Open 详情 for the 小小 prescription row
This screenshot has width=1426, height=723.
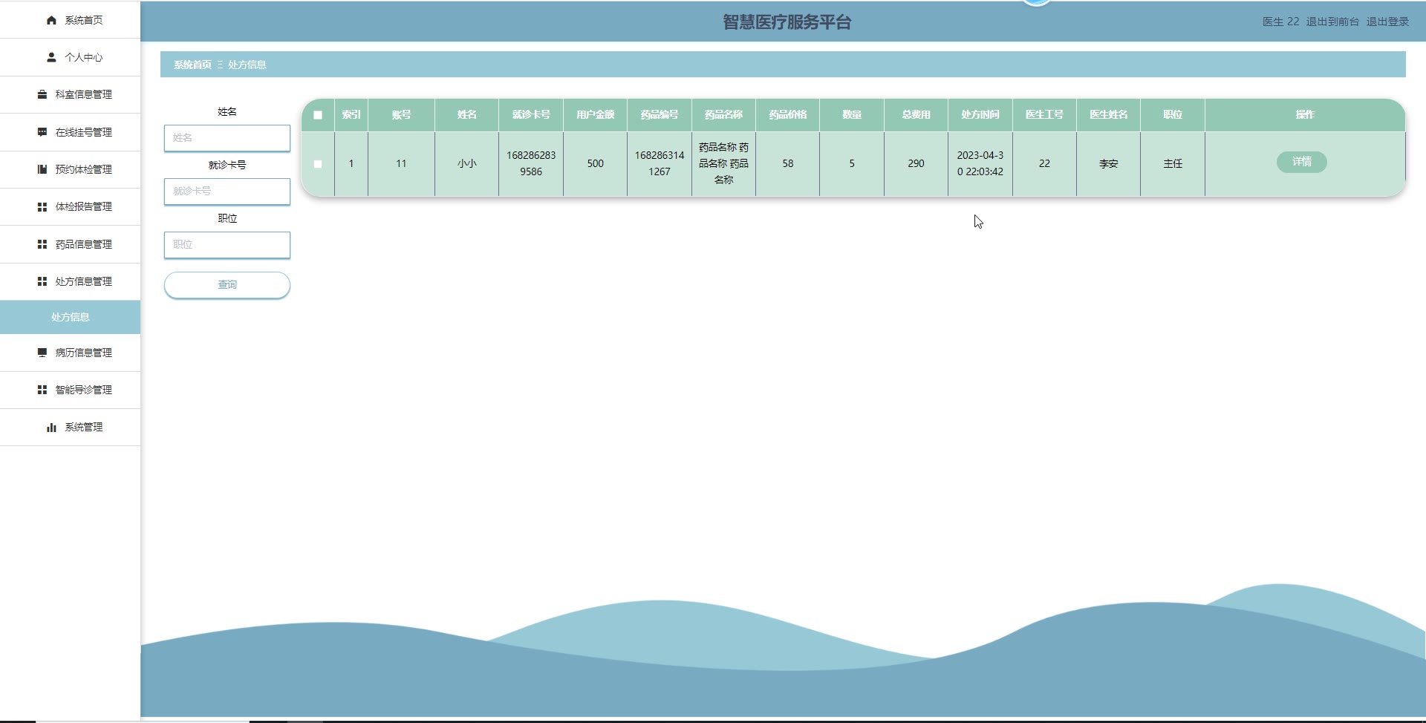(x=1301, y=162)
